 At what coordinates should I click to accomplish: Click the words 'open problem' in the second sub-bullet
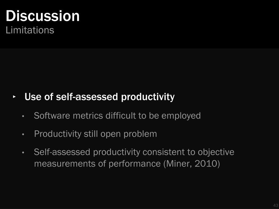(x=129, y=134)
